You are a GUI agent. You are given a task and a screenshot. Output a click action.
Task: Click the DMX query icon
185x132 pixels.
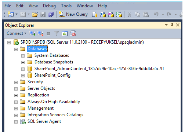(111, 14)
